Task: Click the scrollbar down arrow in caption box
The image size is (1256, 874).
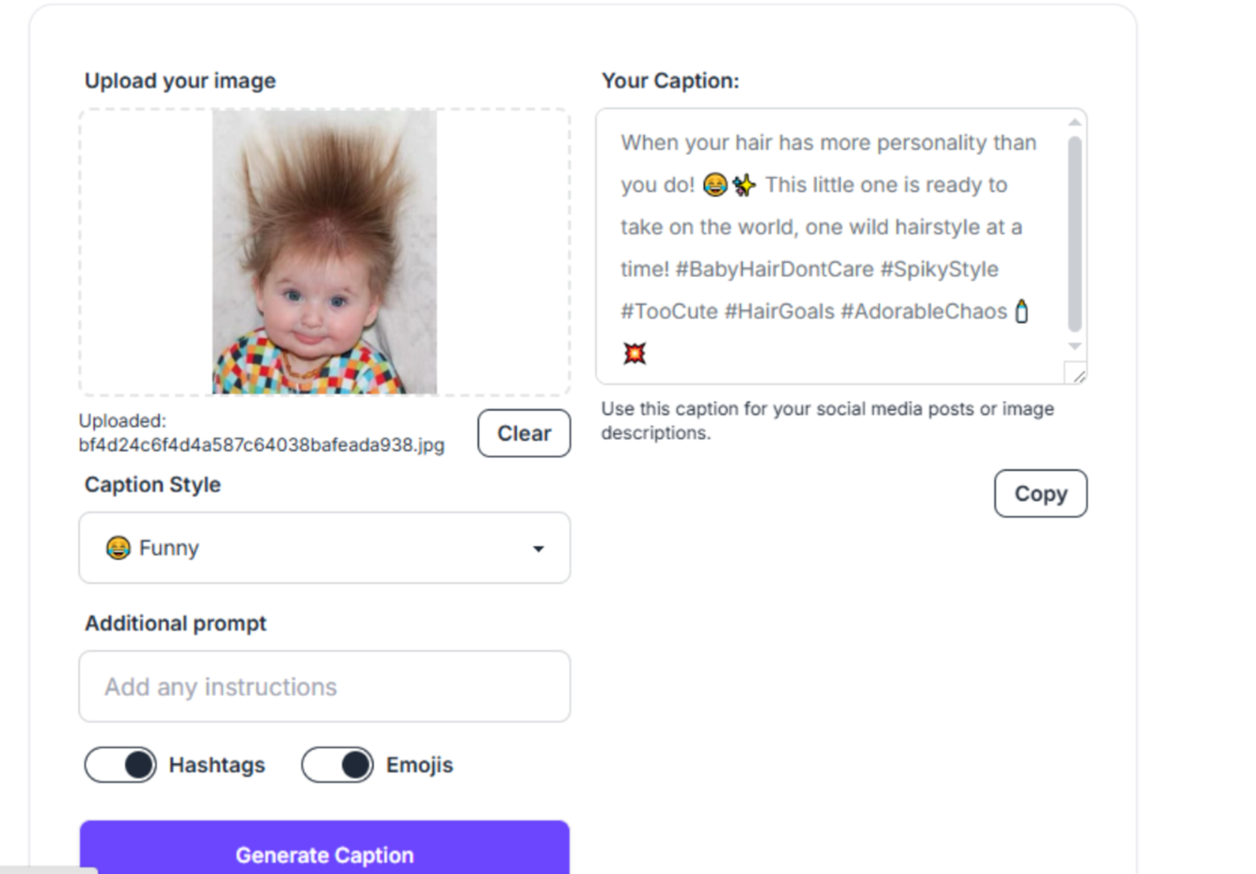Action: (1074, 347)
